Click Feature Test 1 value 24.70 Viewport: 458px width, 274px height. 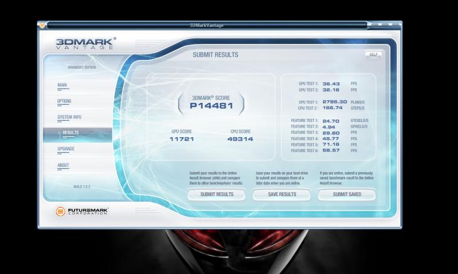click(x=331, y=121)
